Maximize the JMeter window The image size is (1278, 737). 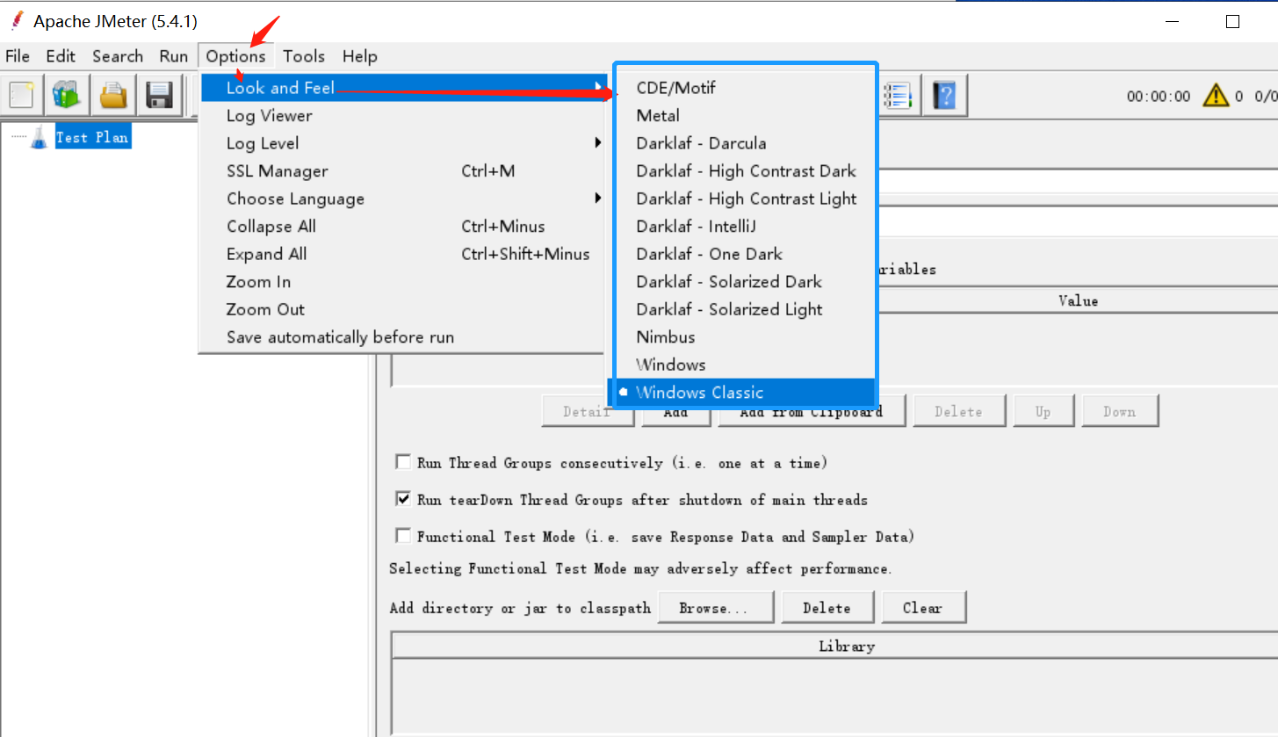pyautogui.click(x=1232, y=22)
